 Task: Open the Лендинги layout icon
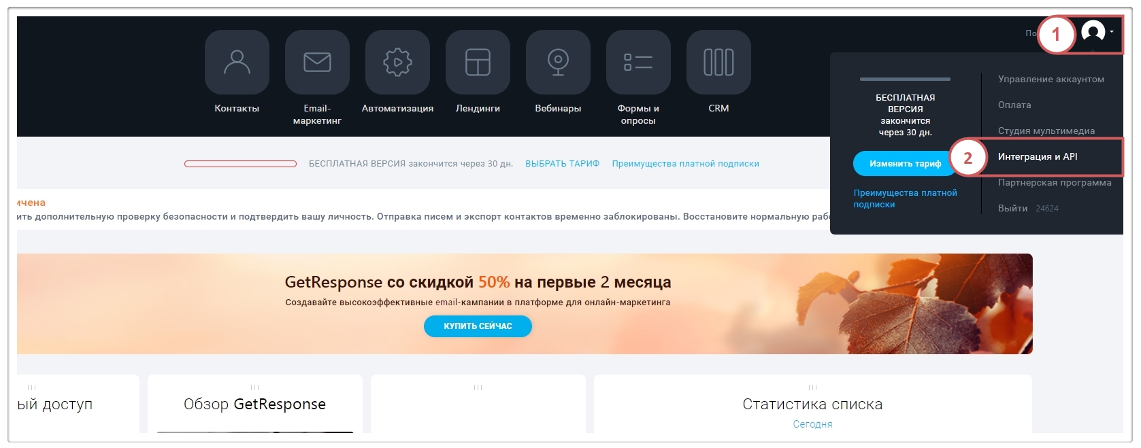pos(478,63)
